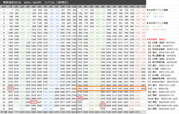The height and width of the screenshot is (114, 179).
Task: Select the 末15時 row label
Action: pyautogui.click(x=4, y=112)
